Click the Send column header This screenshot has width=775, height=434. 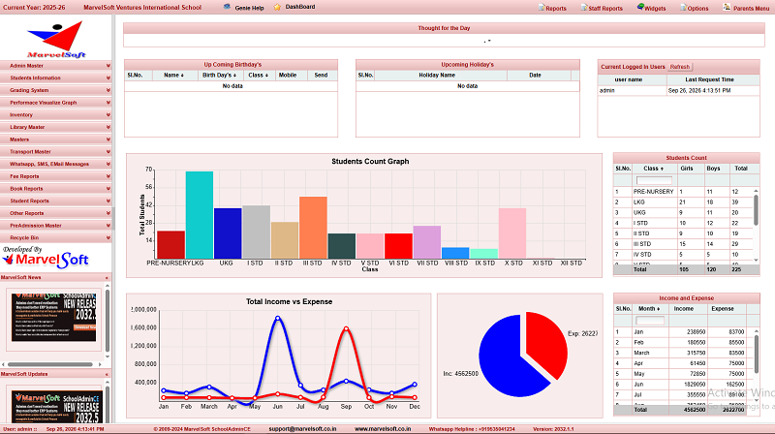point(321,76)
